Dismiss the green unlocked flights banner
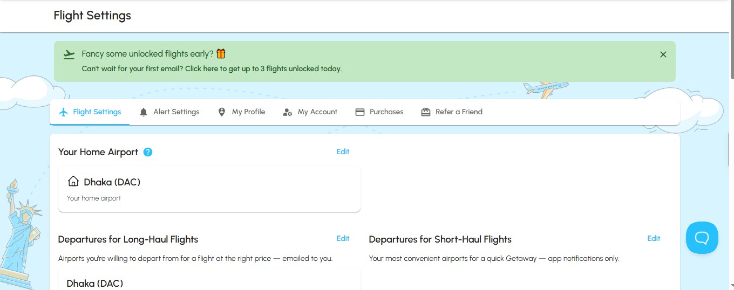This screenshot has height=290, width=734. (663, 54)
